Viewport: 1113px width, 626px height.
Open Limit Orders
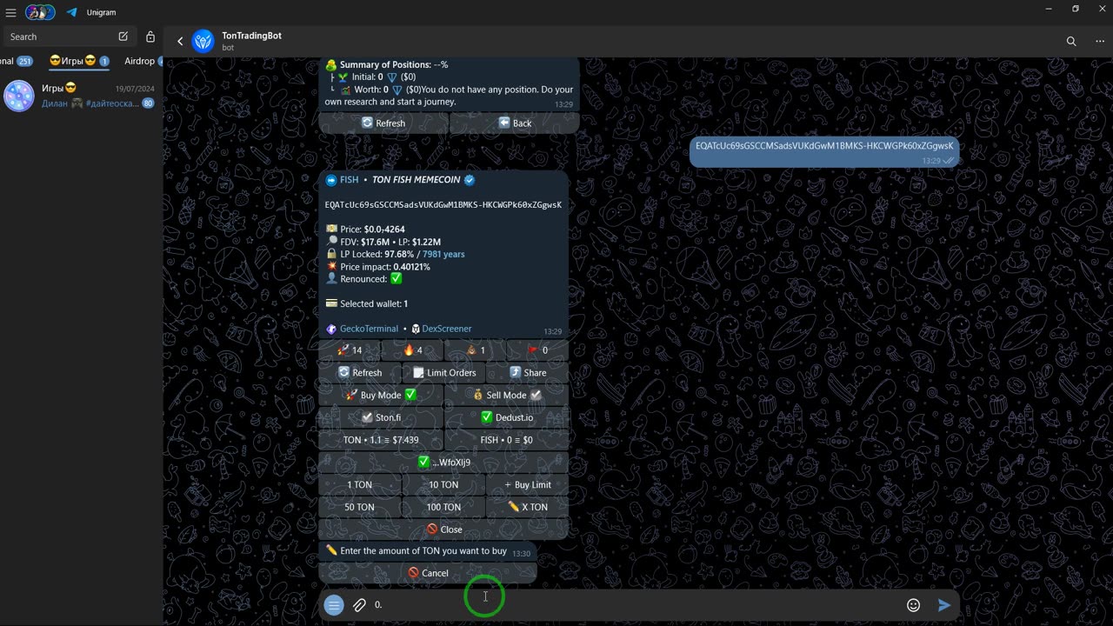coord(443,373)
